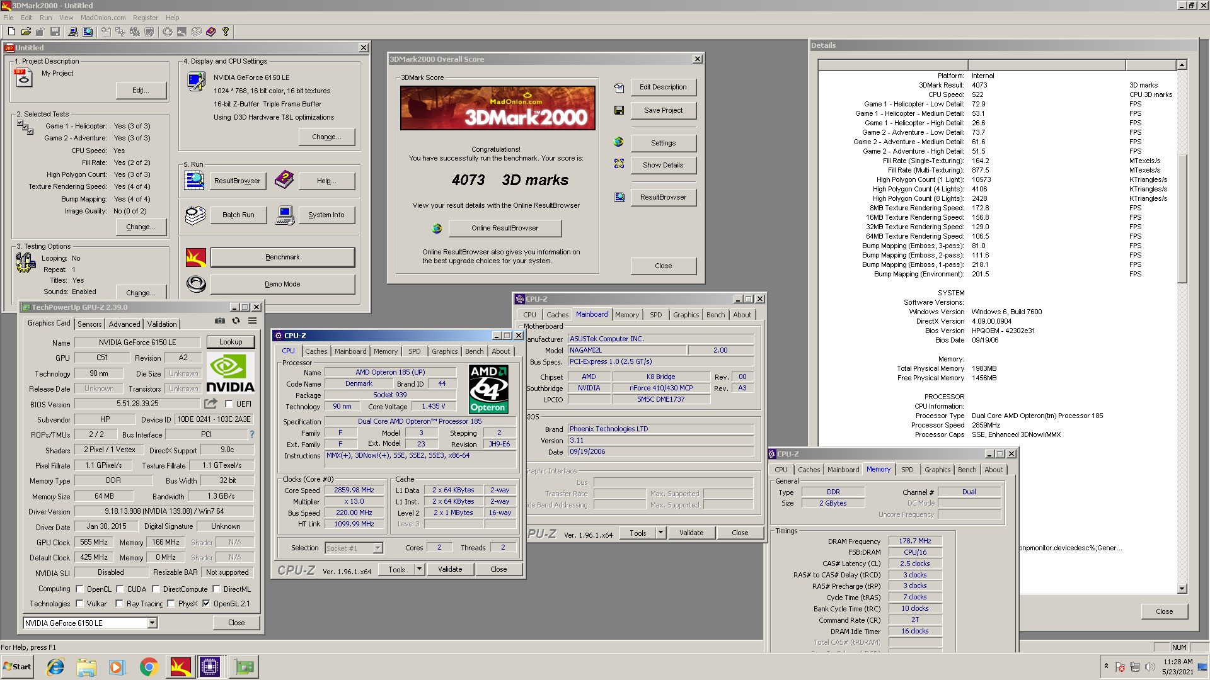The width and height of the screenshot is (1210, 680).
Task: Click the Demo Mode button
Action: 282,284
